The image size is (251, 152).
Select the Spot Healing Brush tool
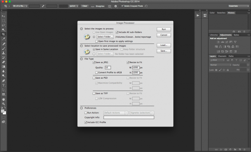(4, 44)
